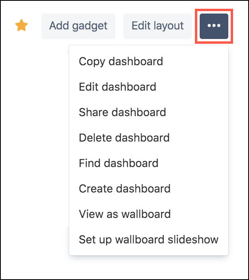This screenshot has height=280, width=249.
Task: Switch the dashboard to wallboard view
Action: [x=124, y=214]
